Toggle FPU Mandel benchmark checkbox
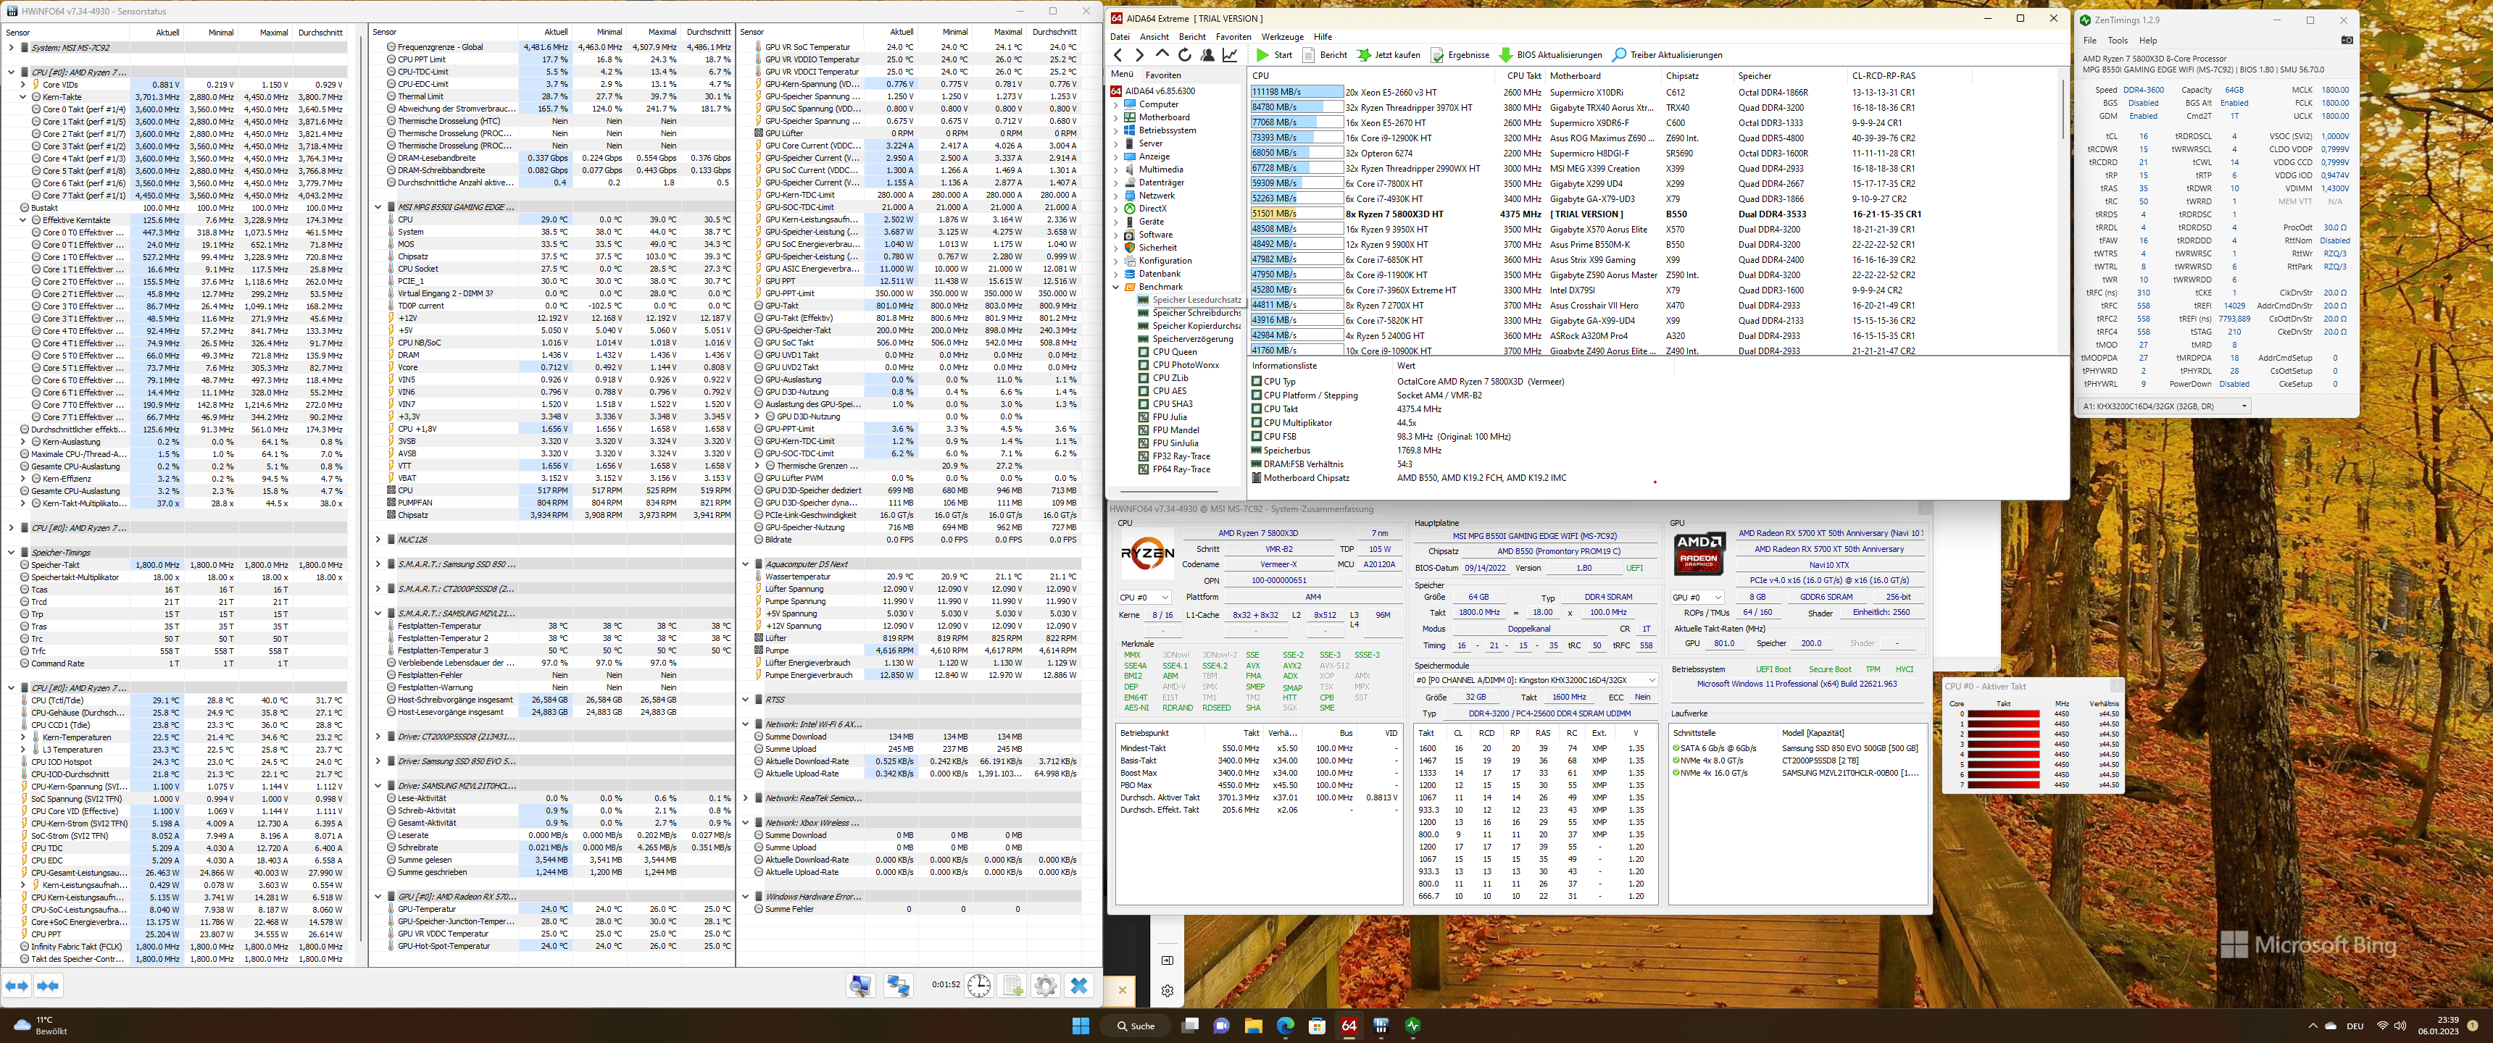The image size is (2493, 1043). coord(1144,430)
